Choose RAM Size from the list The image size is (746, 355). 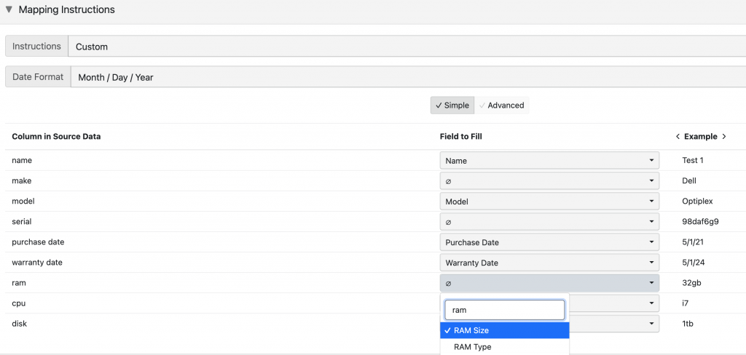click(504, 330)
